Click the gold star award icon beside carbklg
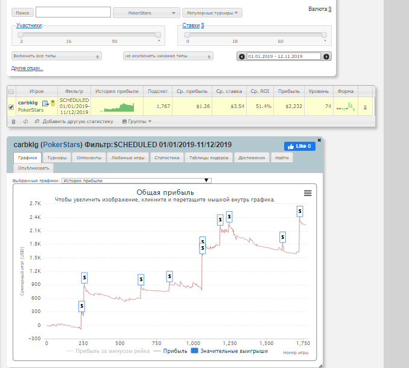The width and height of the screenshot is (409, 368). click(x=52, y=103)
